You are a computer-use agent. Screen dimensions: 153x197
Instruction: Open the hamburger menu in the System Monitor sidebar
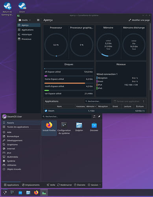(x=38, y=20)
